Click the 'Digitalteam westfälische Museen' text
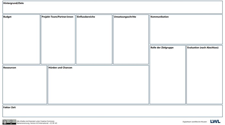The image size is (225, 125). (195, 122)
